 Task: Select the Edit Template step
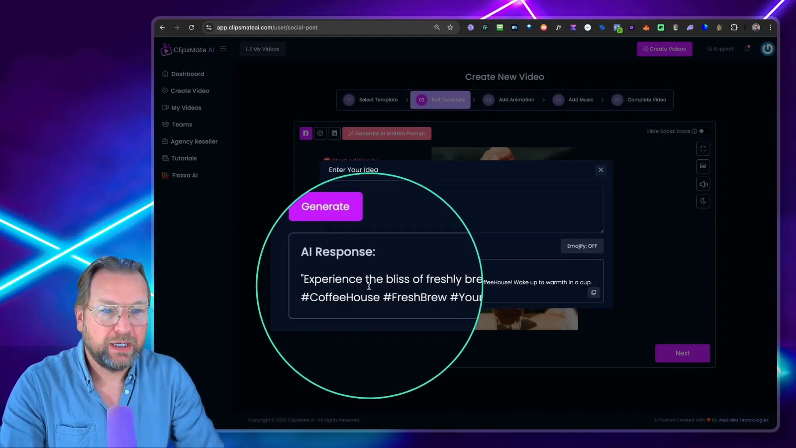click(x=440, y=100)
